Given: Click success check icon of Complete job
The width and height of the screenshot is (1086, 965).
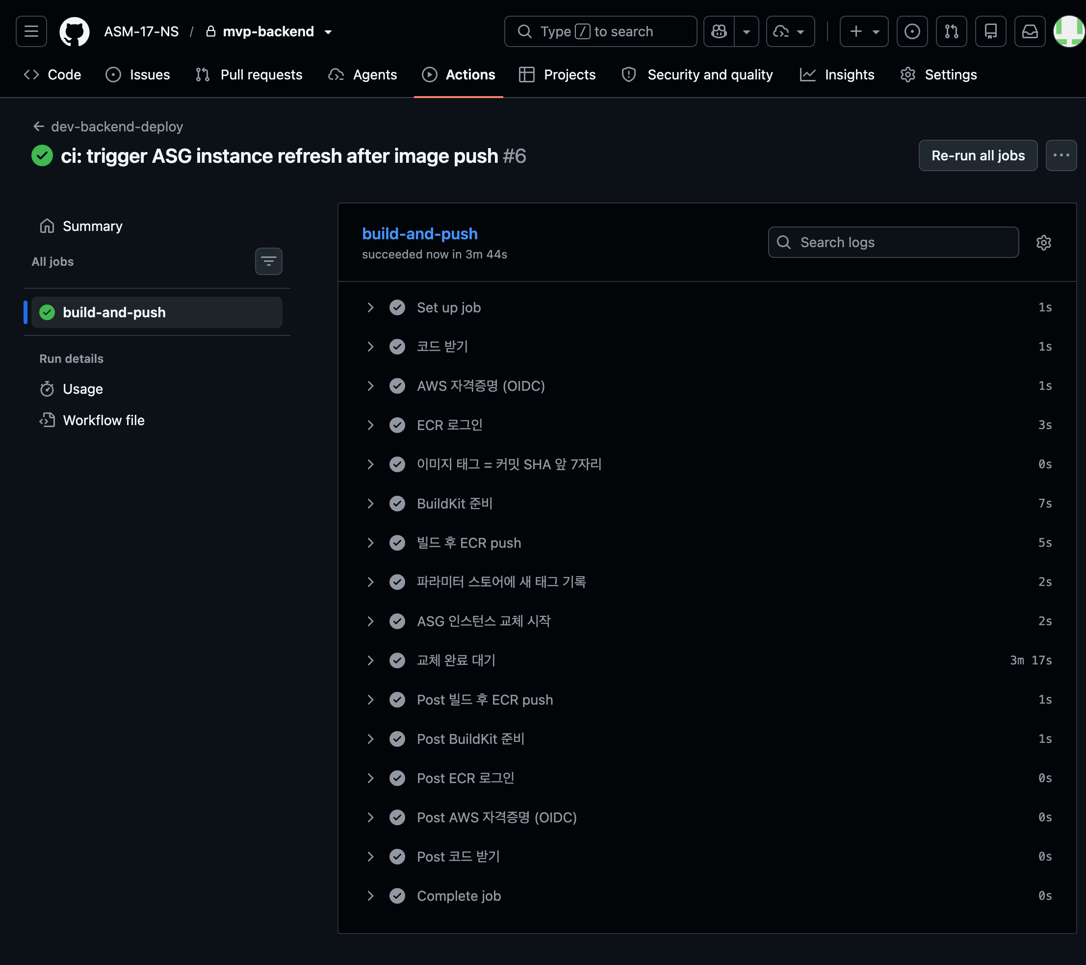Looking at the screenshot, I should 397,896.
